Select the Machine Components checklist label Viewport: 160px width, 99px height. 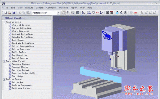22,85
